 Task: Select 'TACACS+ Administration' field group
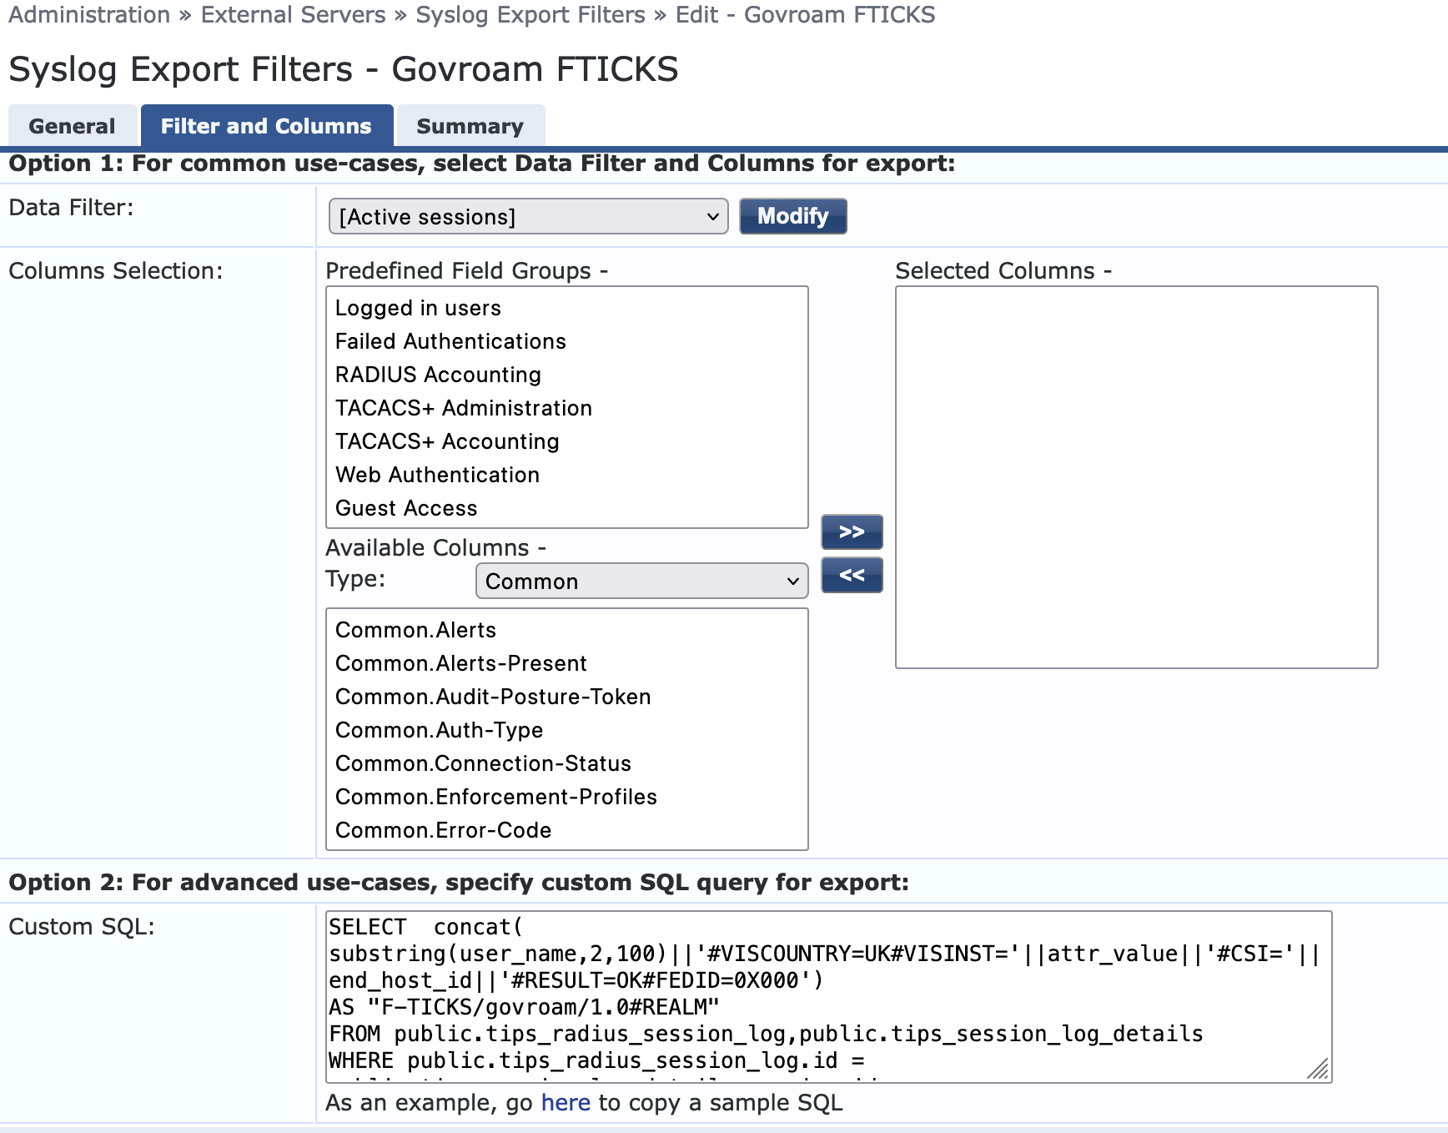click(463, 409)
